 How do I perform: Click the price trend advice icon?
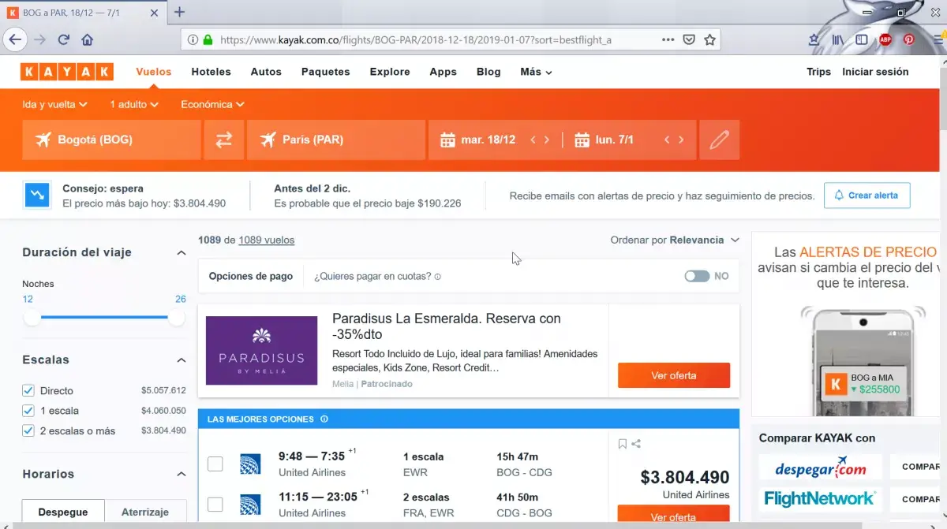[37, 195]
